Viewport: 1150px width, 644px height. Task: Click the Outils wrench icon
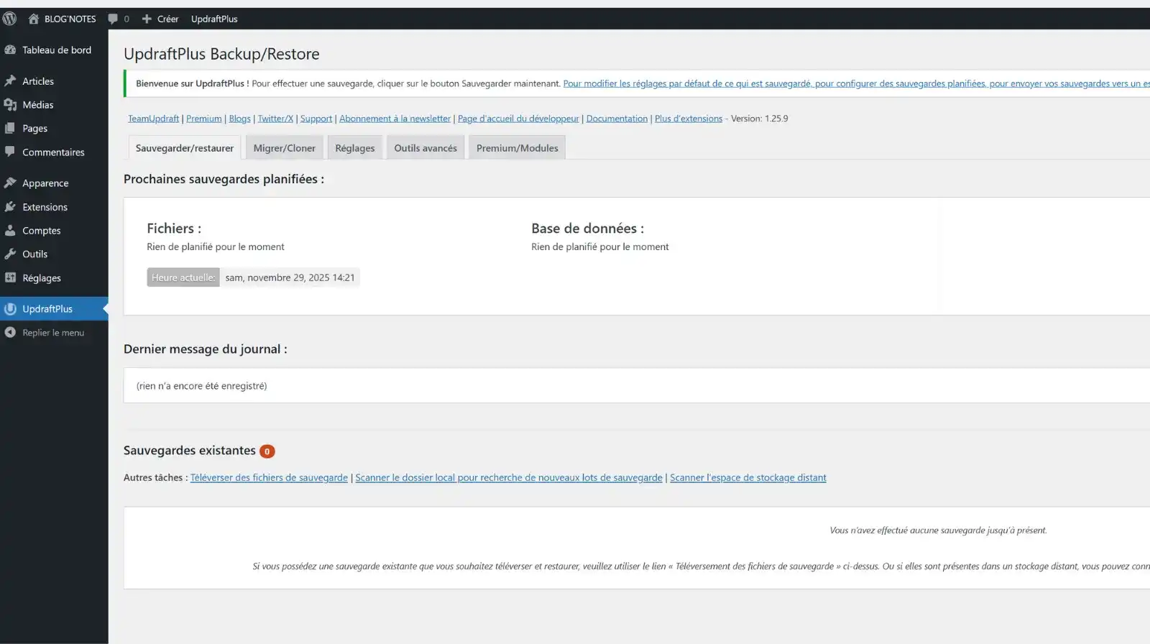[x=10, y=254]
